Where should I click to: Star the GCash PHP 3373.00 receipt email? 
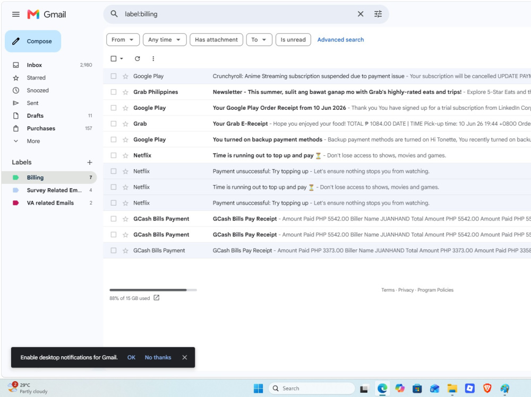[125, 251]
